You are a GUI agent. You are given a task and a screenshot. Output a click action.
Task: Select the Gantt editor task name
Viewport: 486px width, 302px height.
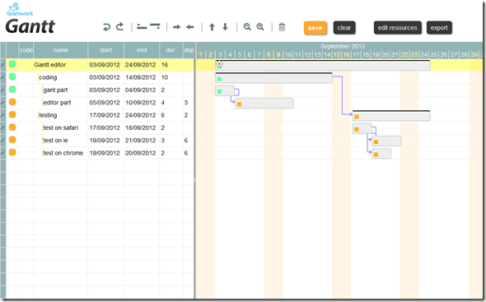(x=50, y=65)
